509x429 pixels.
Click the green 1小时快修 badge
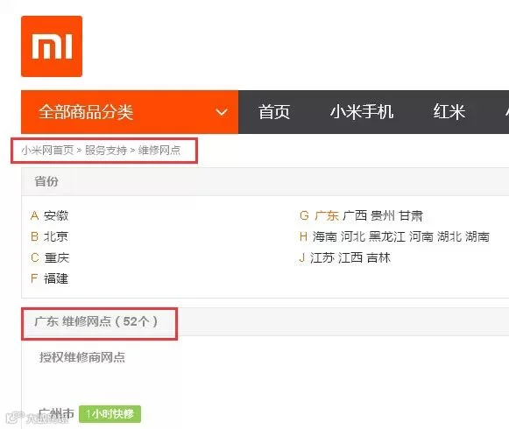pyautogui.click(x=110, y=414)
